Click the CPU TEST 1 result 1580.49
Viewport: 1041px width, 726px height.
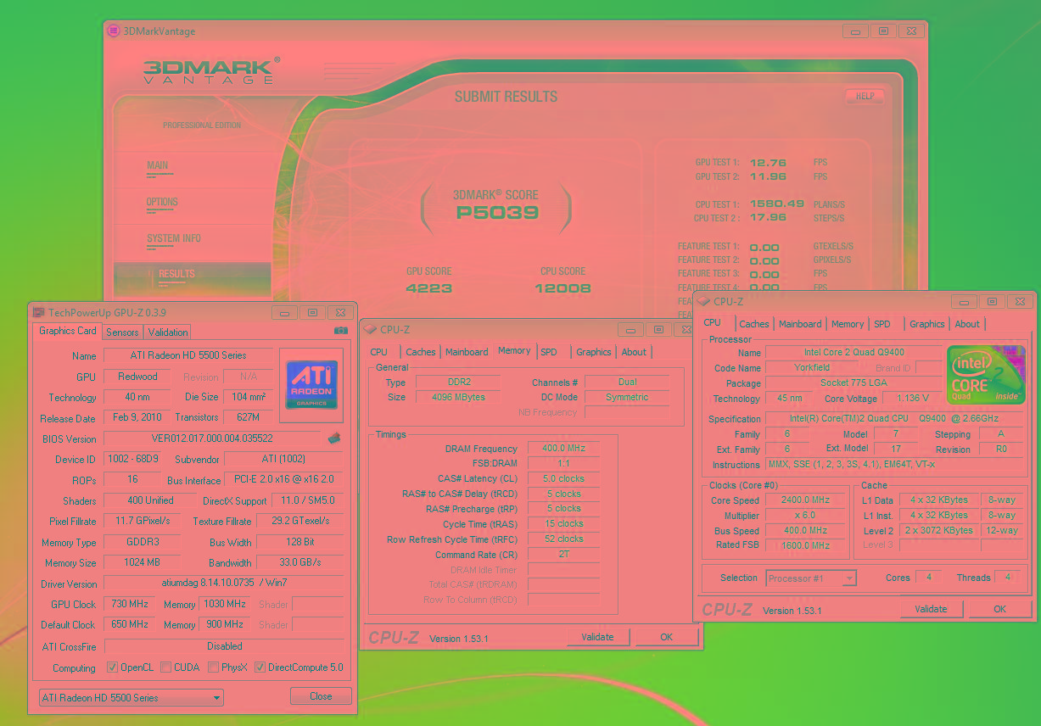coord(776,204)
